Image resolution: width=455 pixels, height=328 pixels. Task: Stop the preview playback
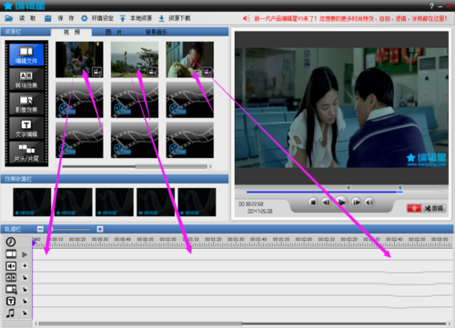(x=313, y=202)
